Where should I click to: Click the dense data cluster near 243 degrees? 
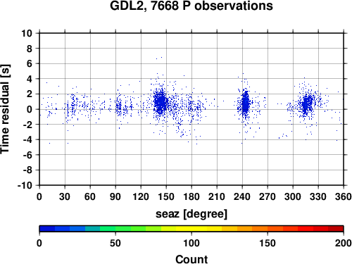tap(245, 103)
